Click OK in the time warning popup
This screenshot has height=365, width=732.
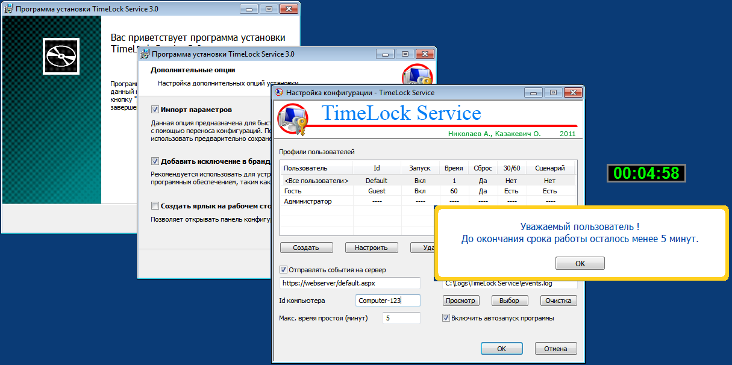[580, 263]
